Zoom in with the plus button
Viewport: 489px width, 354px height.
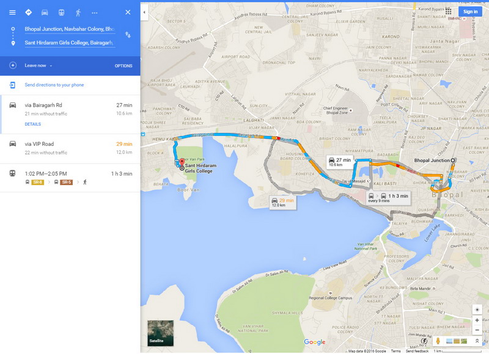pyautogui.click(x=477, y=320)
